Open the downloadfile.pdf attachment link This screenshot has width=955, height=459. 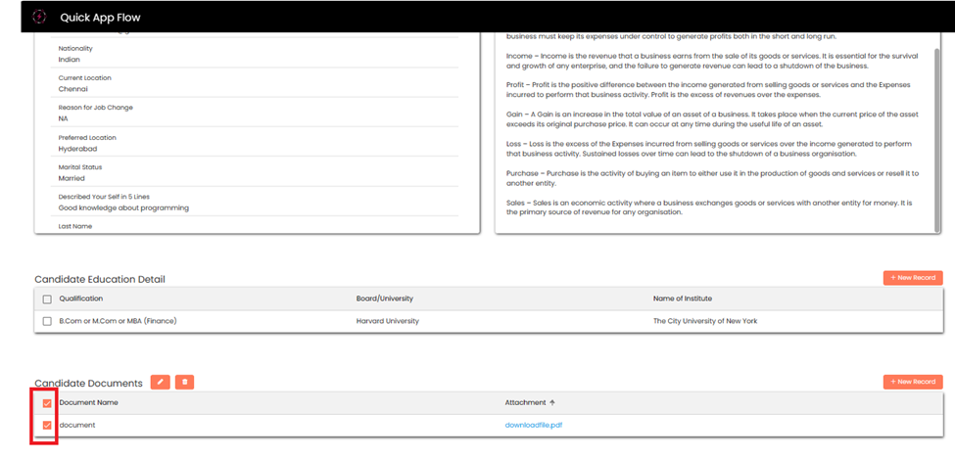[x=534, y=425]
